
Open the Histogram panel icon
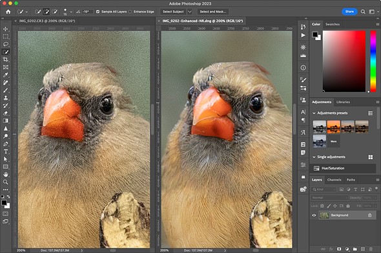coord(304,56)
